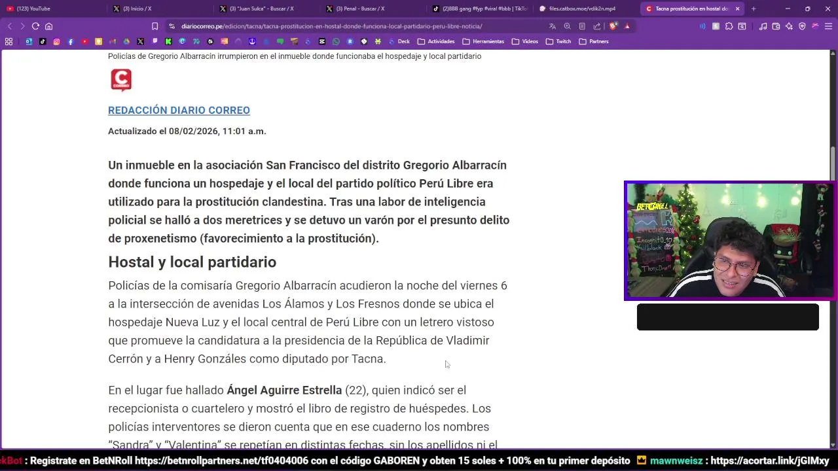Switch to the Inicio / X tab
Screen dimensions: 838x471
coord(161,9)
